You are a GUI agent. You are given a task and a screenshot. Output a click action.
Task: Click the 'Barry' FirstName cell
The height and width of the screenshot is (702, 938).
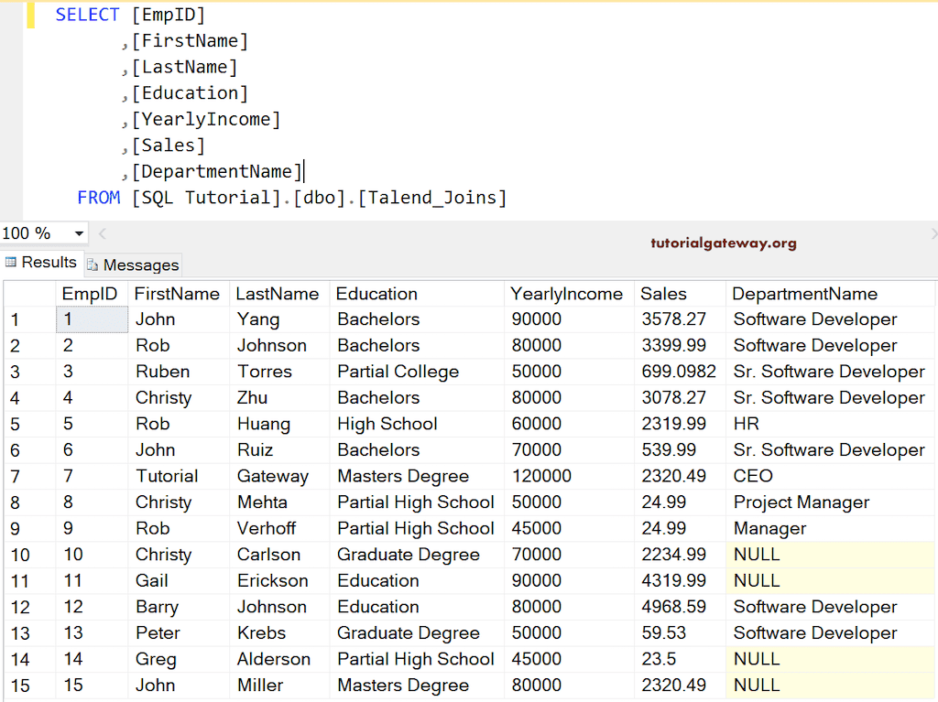pos(179,607)
